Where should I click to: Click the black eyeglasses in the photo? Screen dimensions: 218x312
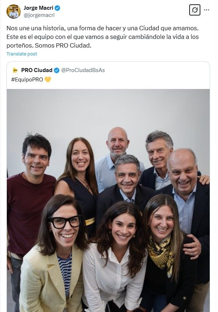[x=65, y=222]
